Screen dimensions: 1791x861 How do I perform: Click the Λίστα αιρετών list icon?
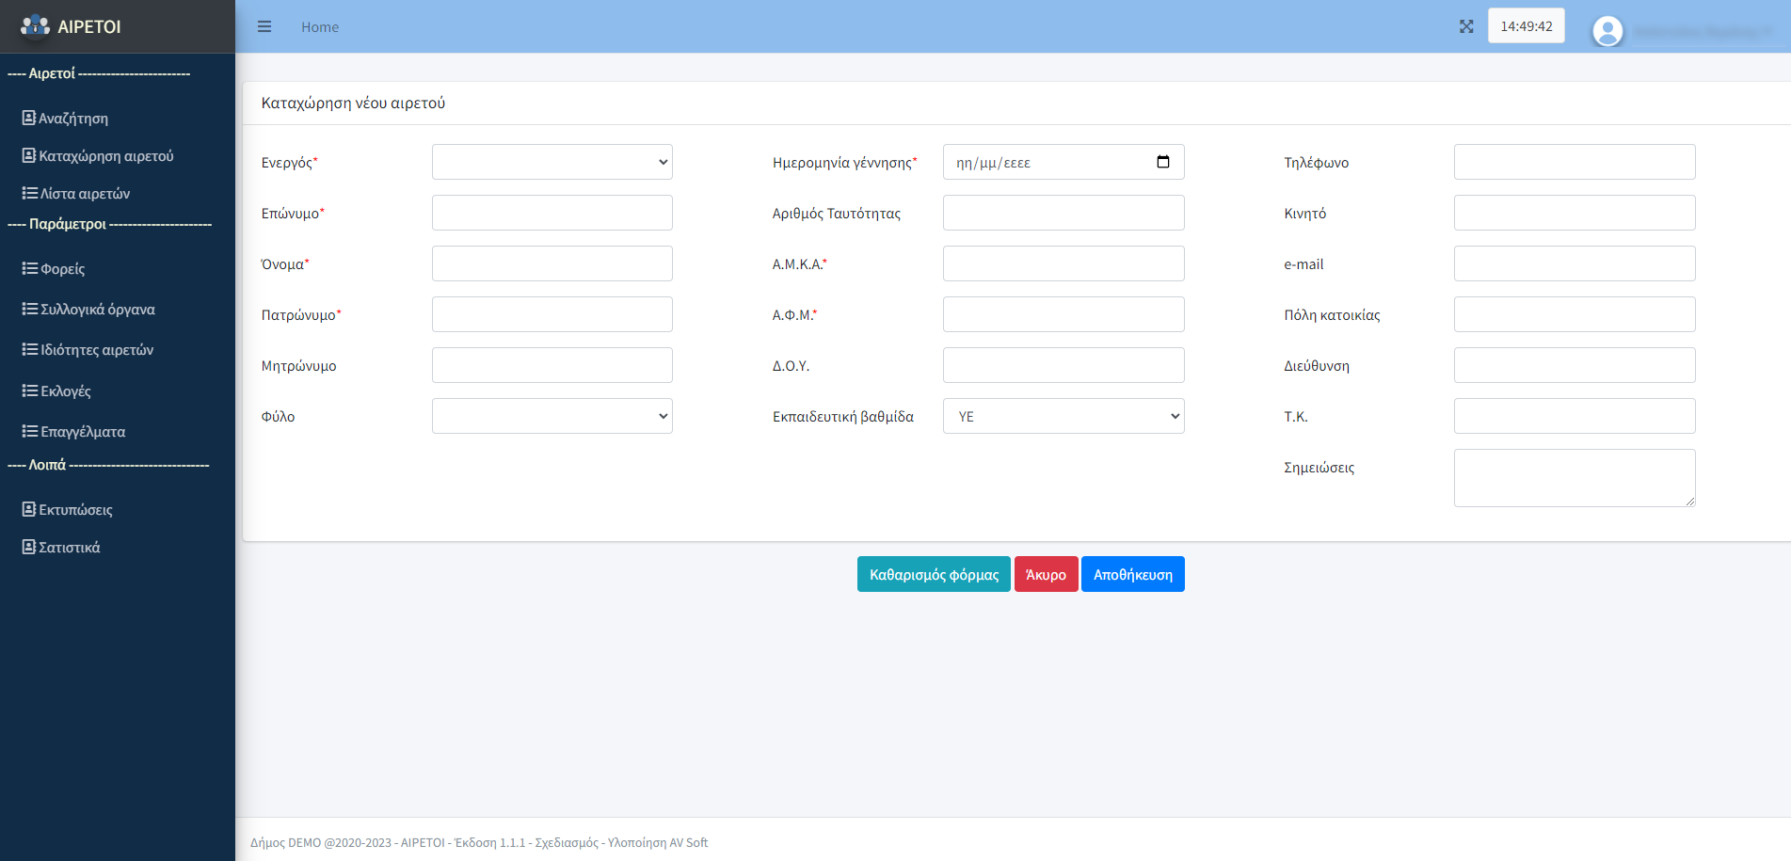pyautogui.click(x=30, y=193)
